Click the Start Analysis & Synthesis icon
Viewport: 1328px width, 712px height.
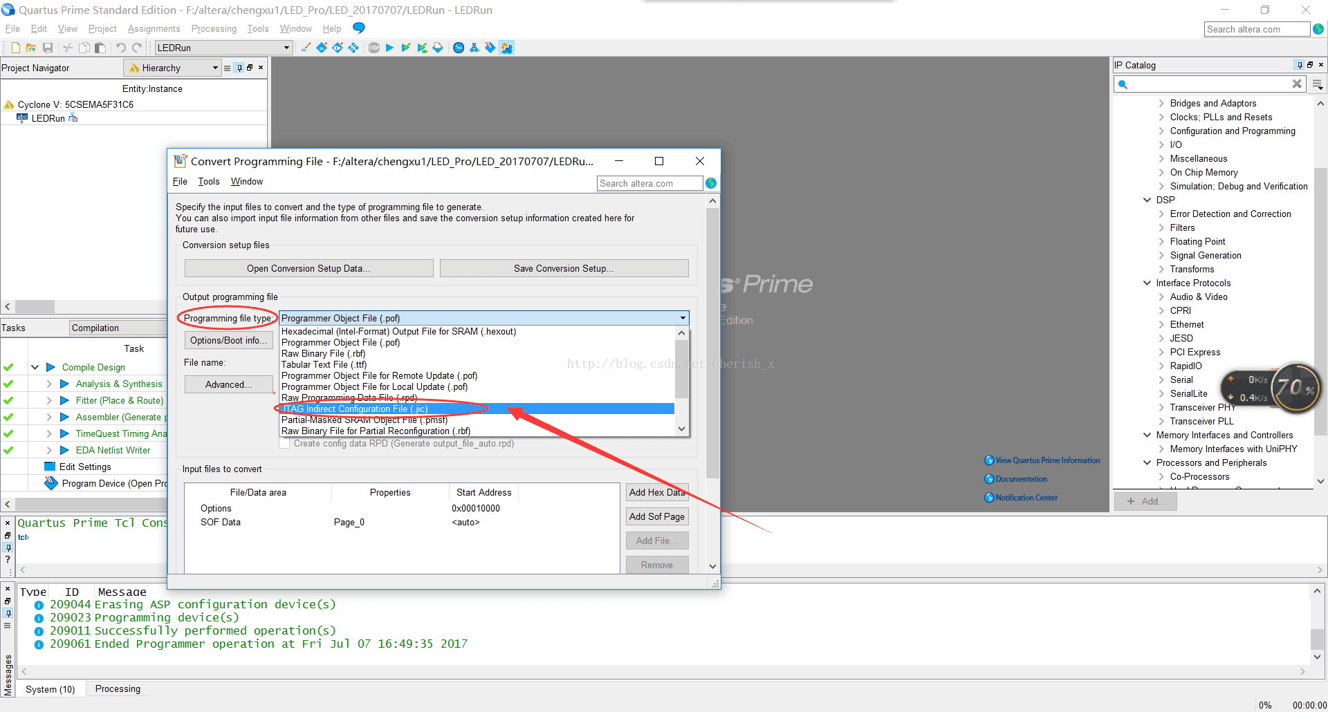422,48
